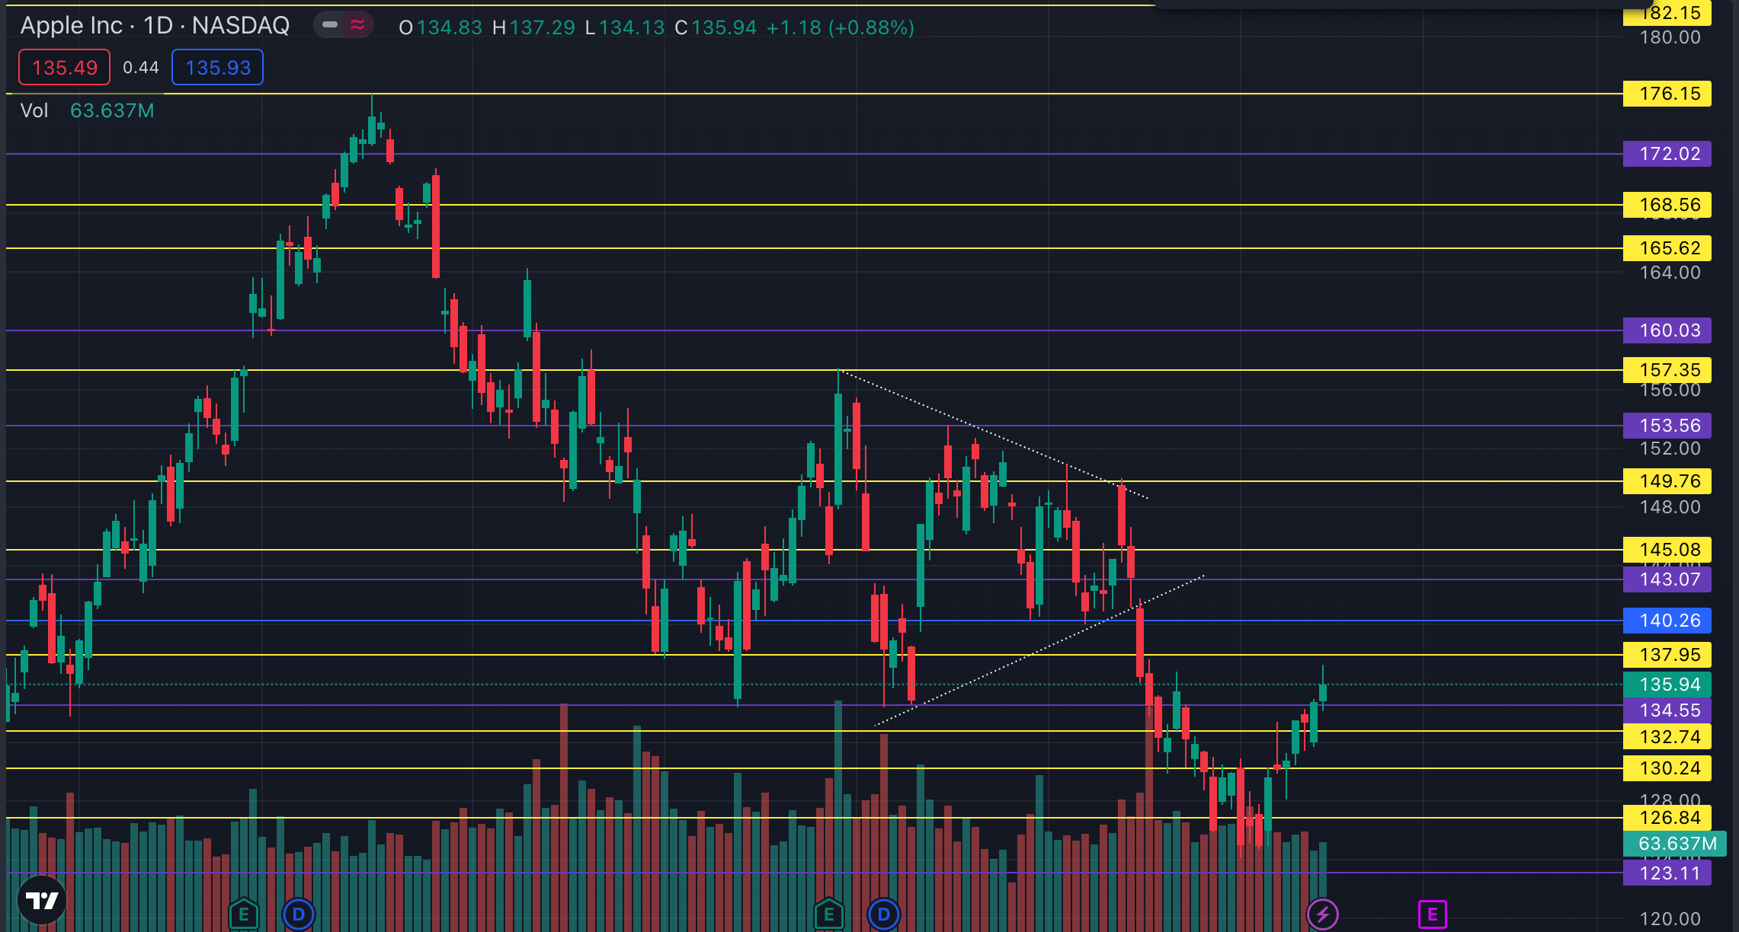The width and height of the screenshot is (1739, 932).
Task: Click the 164.00 axis price tick
Action: [x=1670, y=273]
